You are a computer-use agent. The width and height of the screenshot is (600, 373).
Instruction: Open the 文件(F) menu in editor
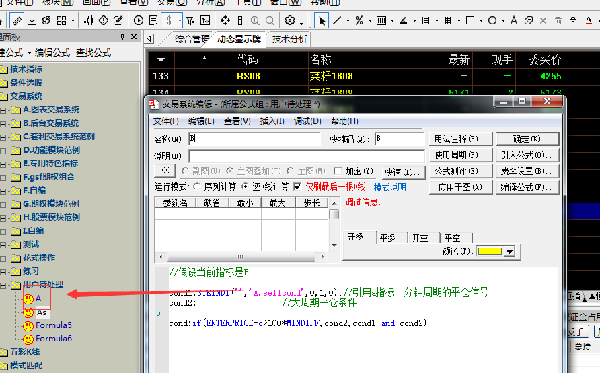166,121
